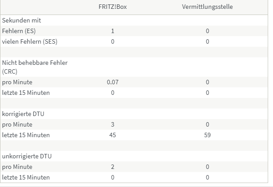Click the vielen Fehlern (SES) label
The image size is (273, 187).
point(30,41)
